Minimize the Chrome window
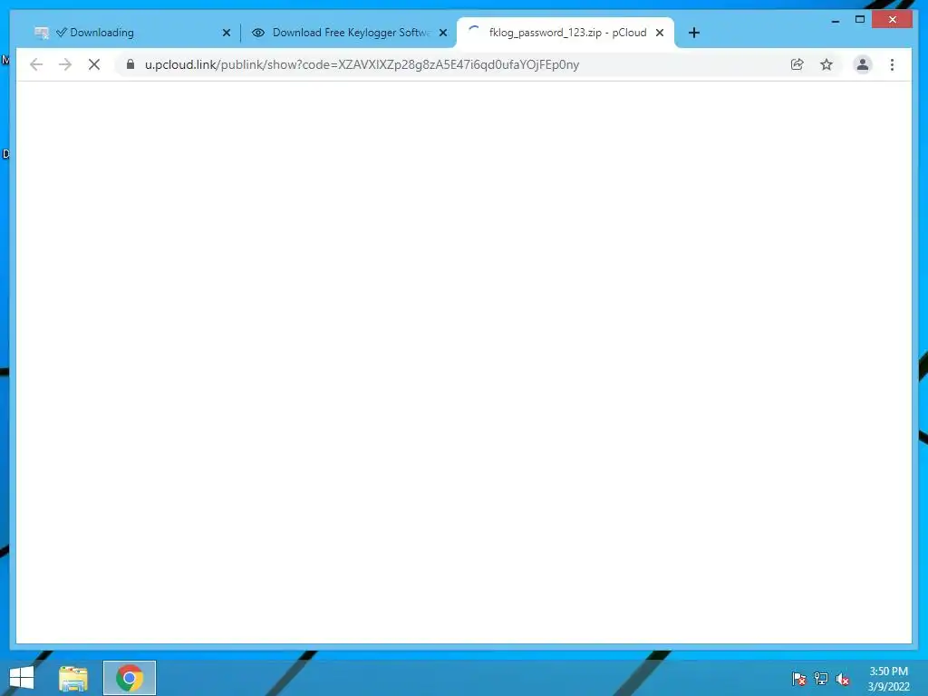This screenshot has width=928, height=696. tap(835, 20)
